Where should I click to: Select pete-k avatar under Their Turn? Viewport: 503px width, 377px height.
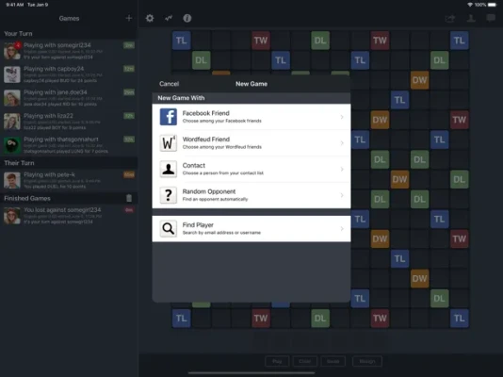tap(12, 180)
